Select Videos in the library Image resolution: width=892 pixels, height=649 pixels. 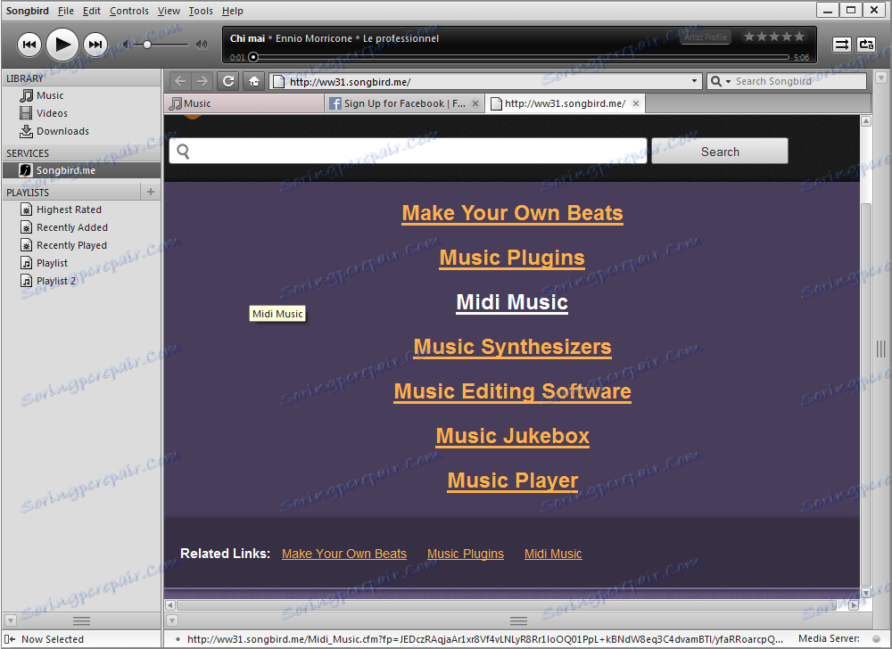coord(81,113)
